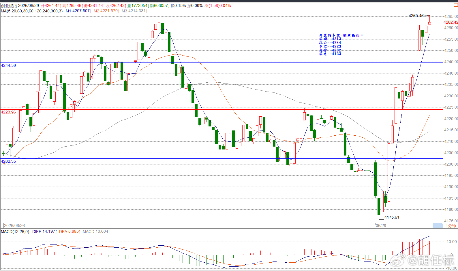This screenshot has height=271, width=458.
Task: Click the 2026/06/26 date on time axis
Action: [x=14, y=225]
